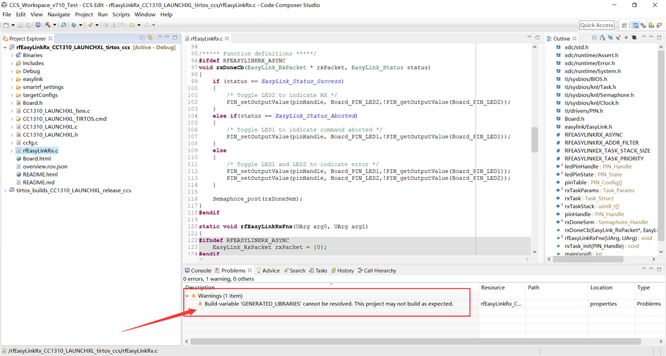Select rfEasyLinkRx.c in Project Explorer
The image size is (666, 356).
coord(40,151)
